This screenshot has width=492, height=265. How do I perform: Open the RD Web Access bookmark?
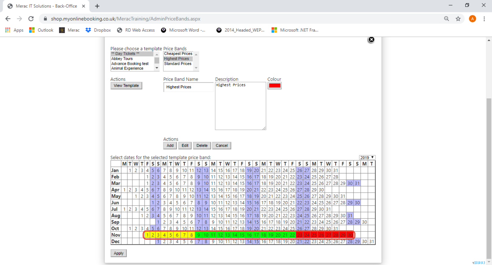[136, 30]
